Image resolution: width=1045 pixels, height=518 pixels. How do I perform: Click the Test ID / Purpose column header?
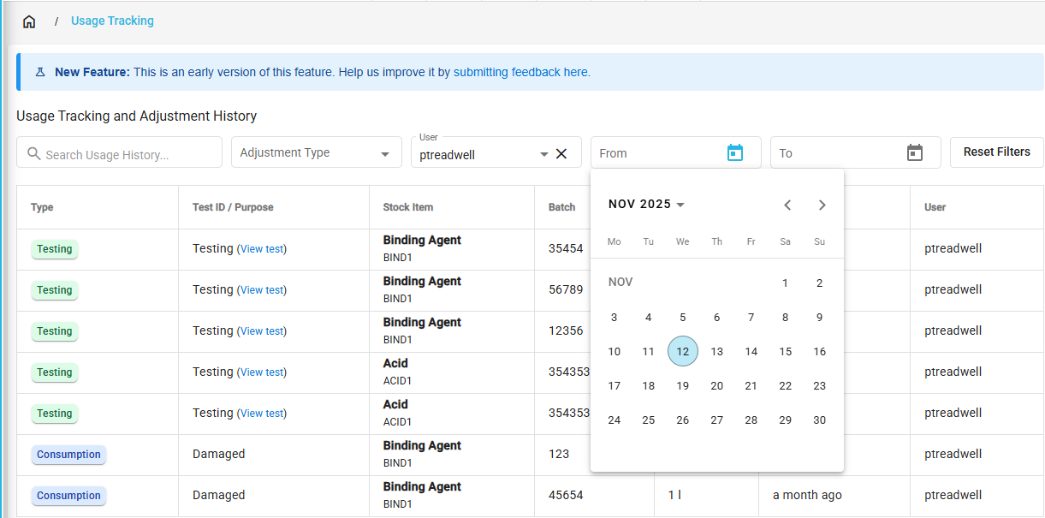(233, 207)
